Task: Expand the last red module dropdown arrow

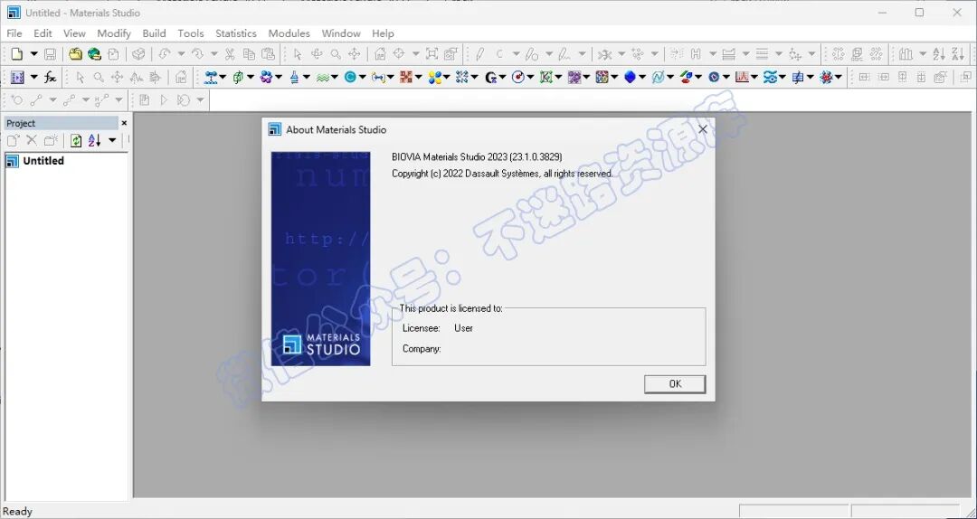Action: point(839,77)
